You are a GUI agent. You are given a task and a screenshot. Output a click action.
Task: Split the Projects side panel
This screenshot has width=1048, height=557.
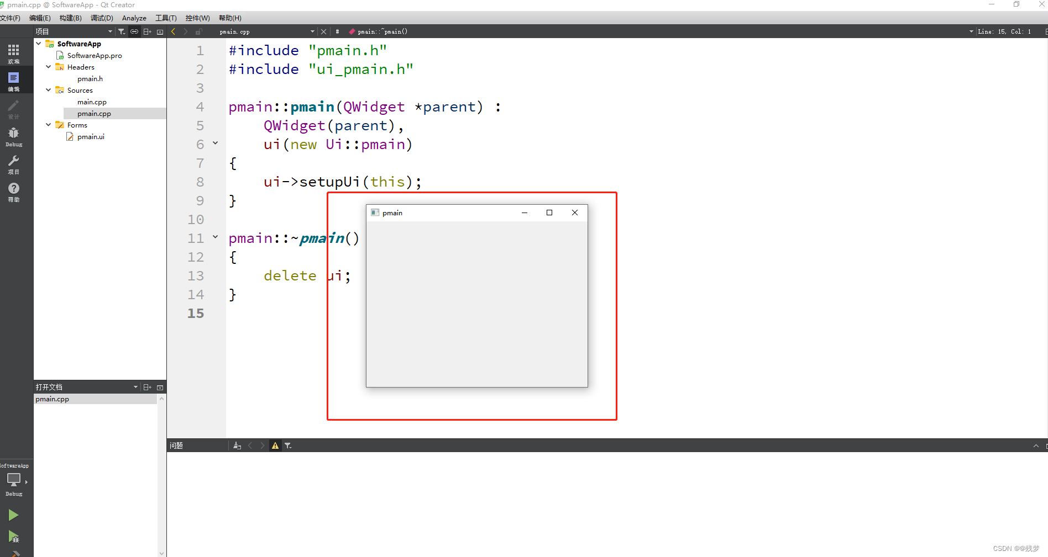(147, 31)
